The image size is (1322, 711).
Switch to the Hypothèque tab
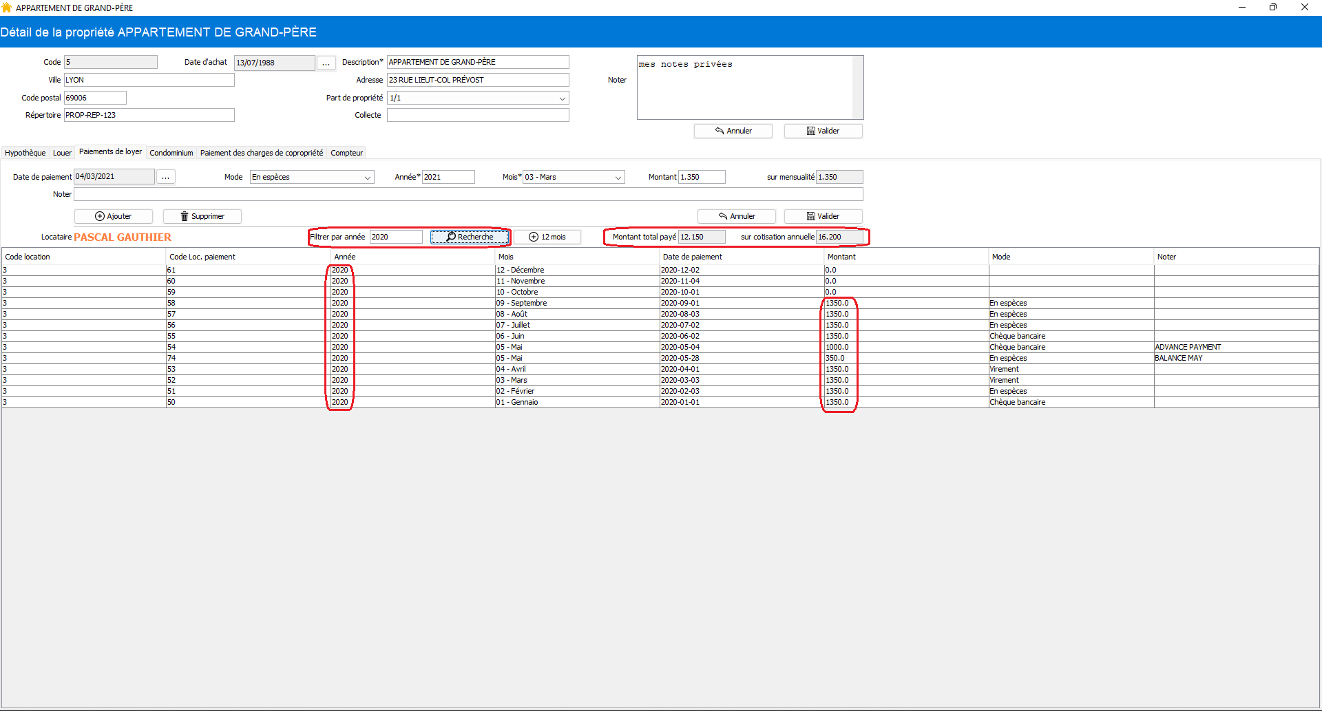tap(25, 153)
